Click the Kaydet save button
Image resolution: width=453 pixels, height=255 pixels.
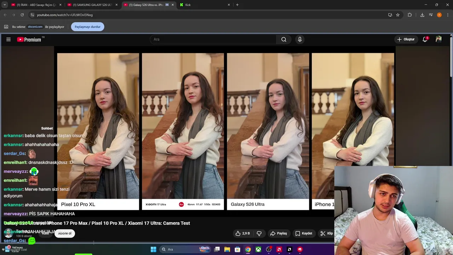pos(304,233)
